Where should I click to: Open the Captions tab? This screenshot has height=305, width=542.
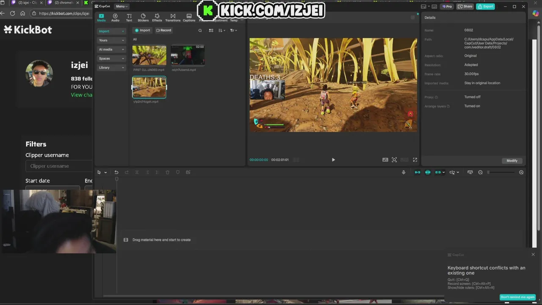pos(189,17)
